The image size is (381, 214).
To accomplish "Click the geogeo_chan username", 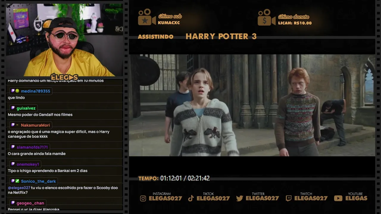I will point(30,203).
